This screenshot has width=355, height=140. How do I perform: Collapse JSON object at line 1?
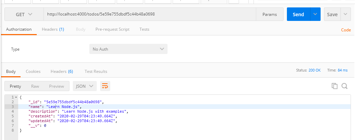pyautogui.click(x=16, y=97)
